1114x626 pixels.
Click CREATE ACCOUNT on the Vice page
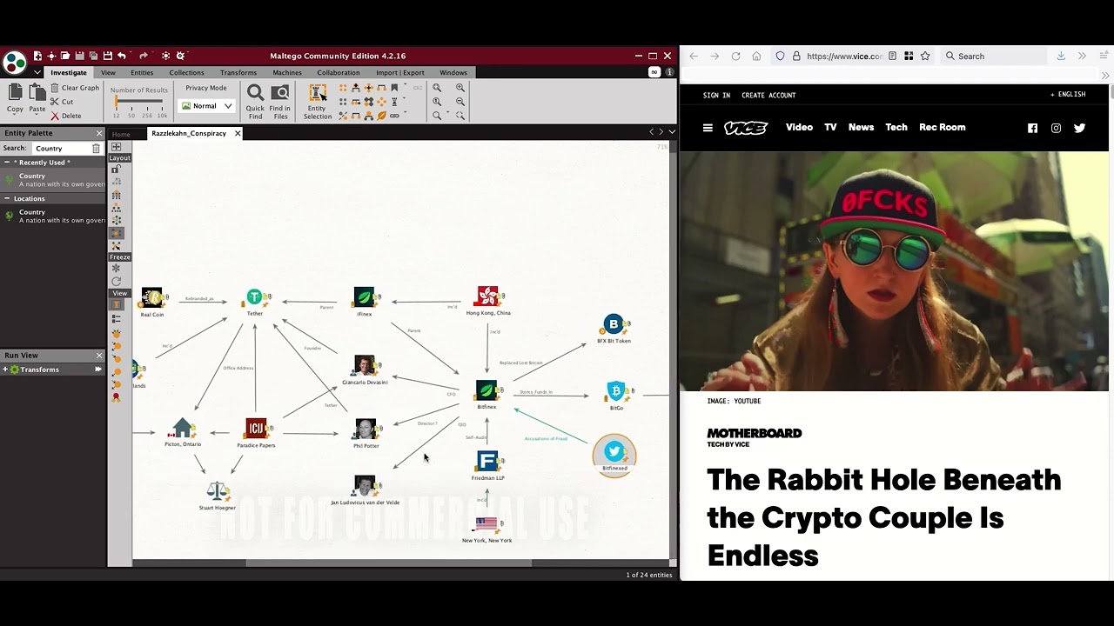[768, 96]
